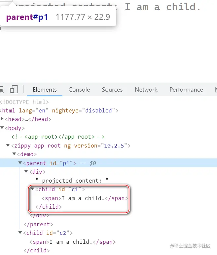The image size is (217, 255).
Task: Click the "I am a child." page text
Action: coord(163,7)
